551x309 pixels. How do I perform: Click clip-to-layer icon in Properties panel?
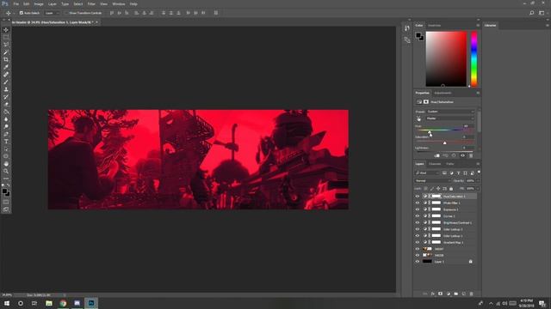pyautogui.click(x=436, y=155)
